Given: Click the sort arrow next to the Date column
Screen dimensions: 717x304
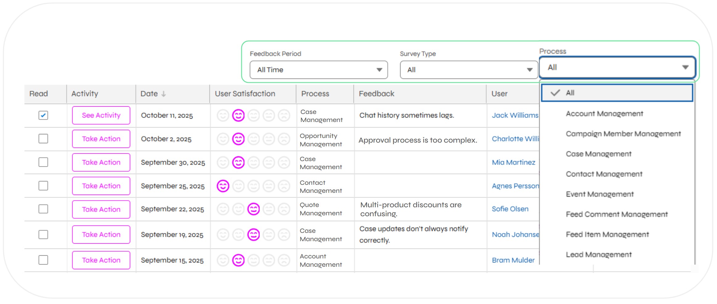Looking at the screenshot, I should [164, 94].
